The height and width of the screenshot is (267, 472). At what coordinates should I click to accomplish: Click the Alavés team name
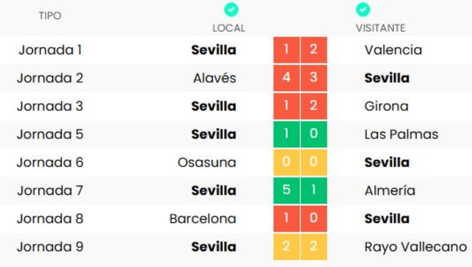click(x=214, y=78)
